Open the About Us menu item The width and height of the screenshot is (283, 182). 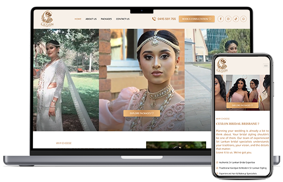point(91,19)
